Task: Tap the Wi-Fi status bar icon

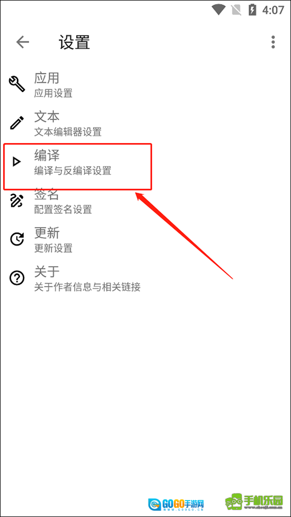Action: pos(218,10)
